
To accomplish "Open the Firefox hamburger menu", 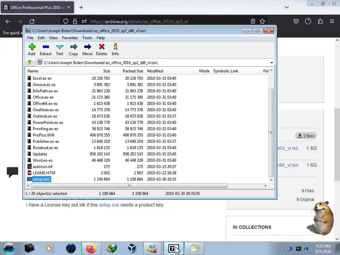I will click(x=332, y=21).
